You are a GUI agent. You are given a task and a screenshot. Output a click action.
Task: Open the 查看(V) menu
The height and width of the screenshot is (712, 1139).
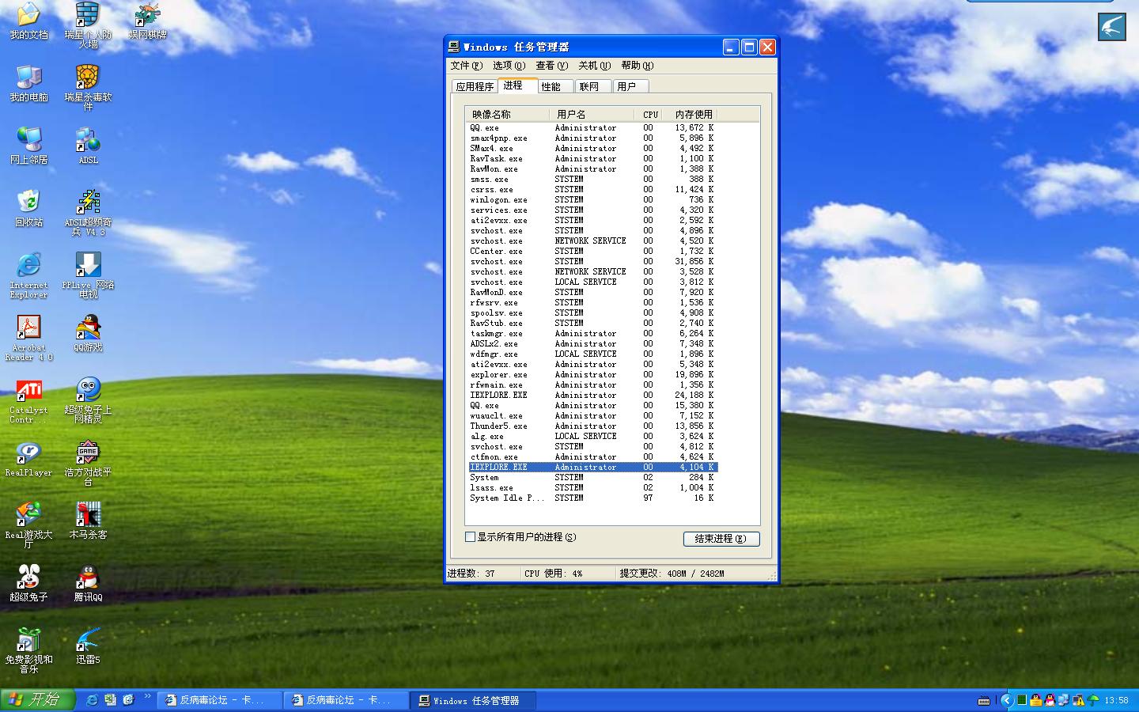[551, 66]
